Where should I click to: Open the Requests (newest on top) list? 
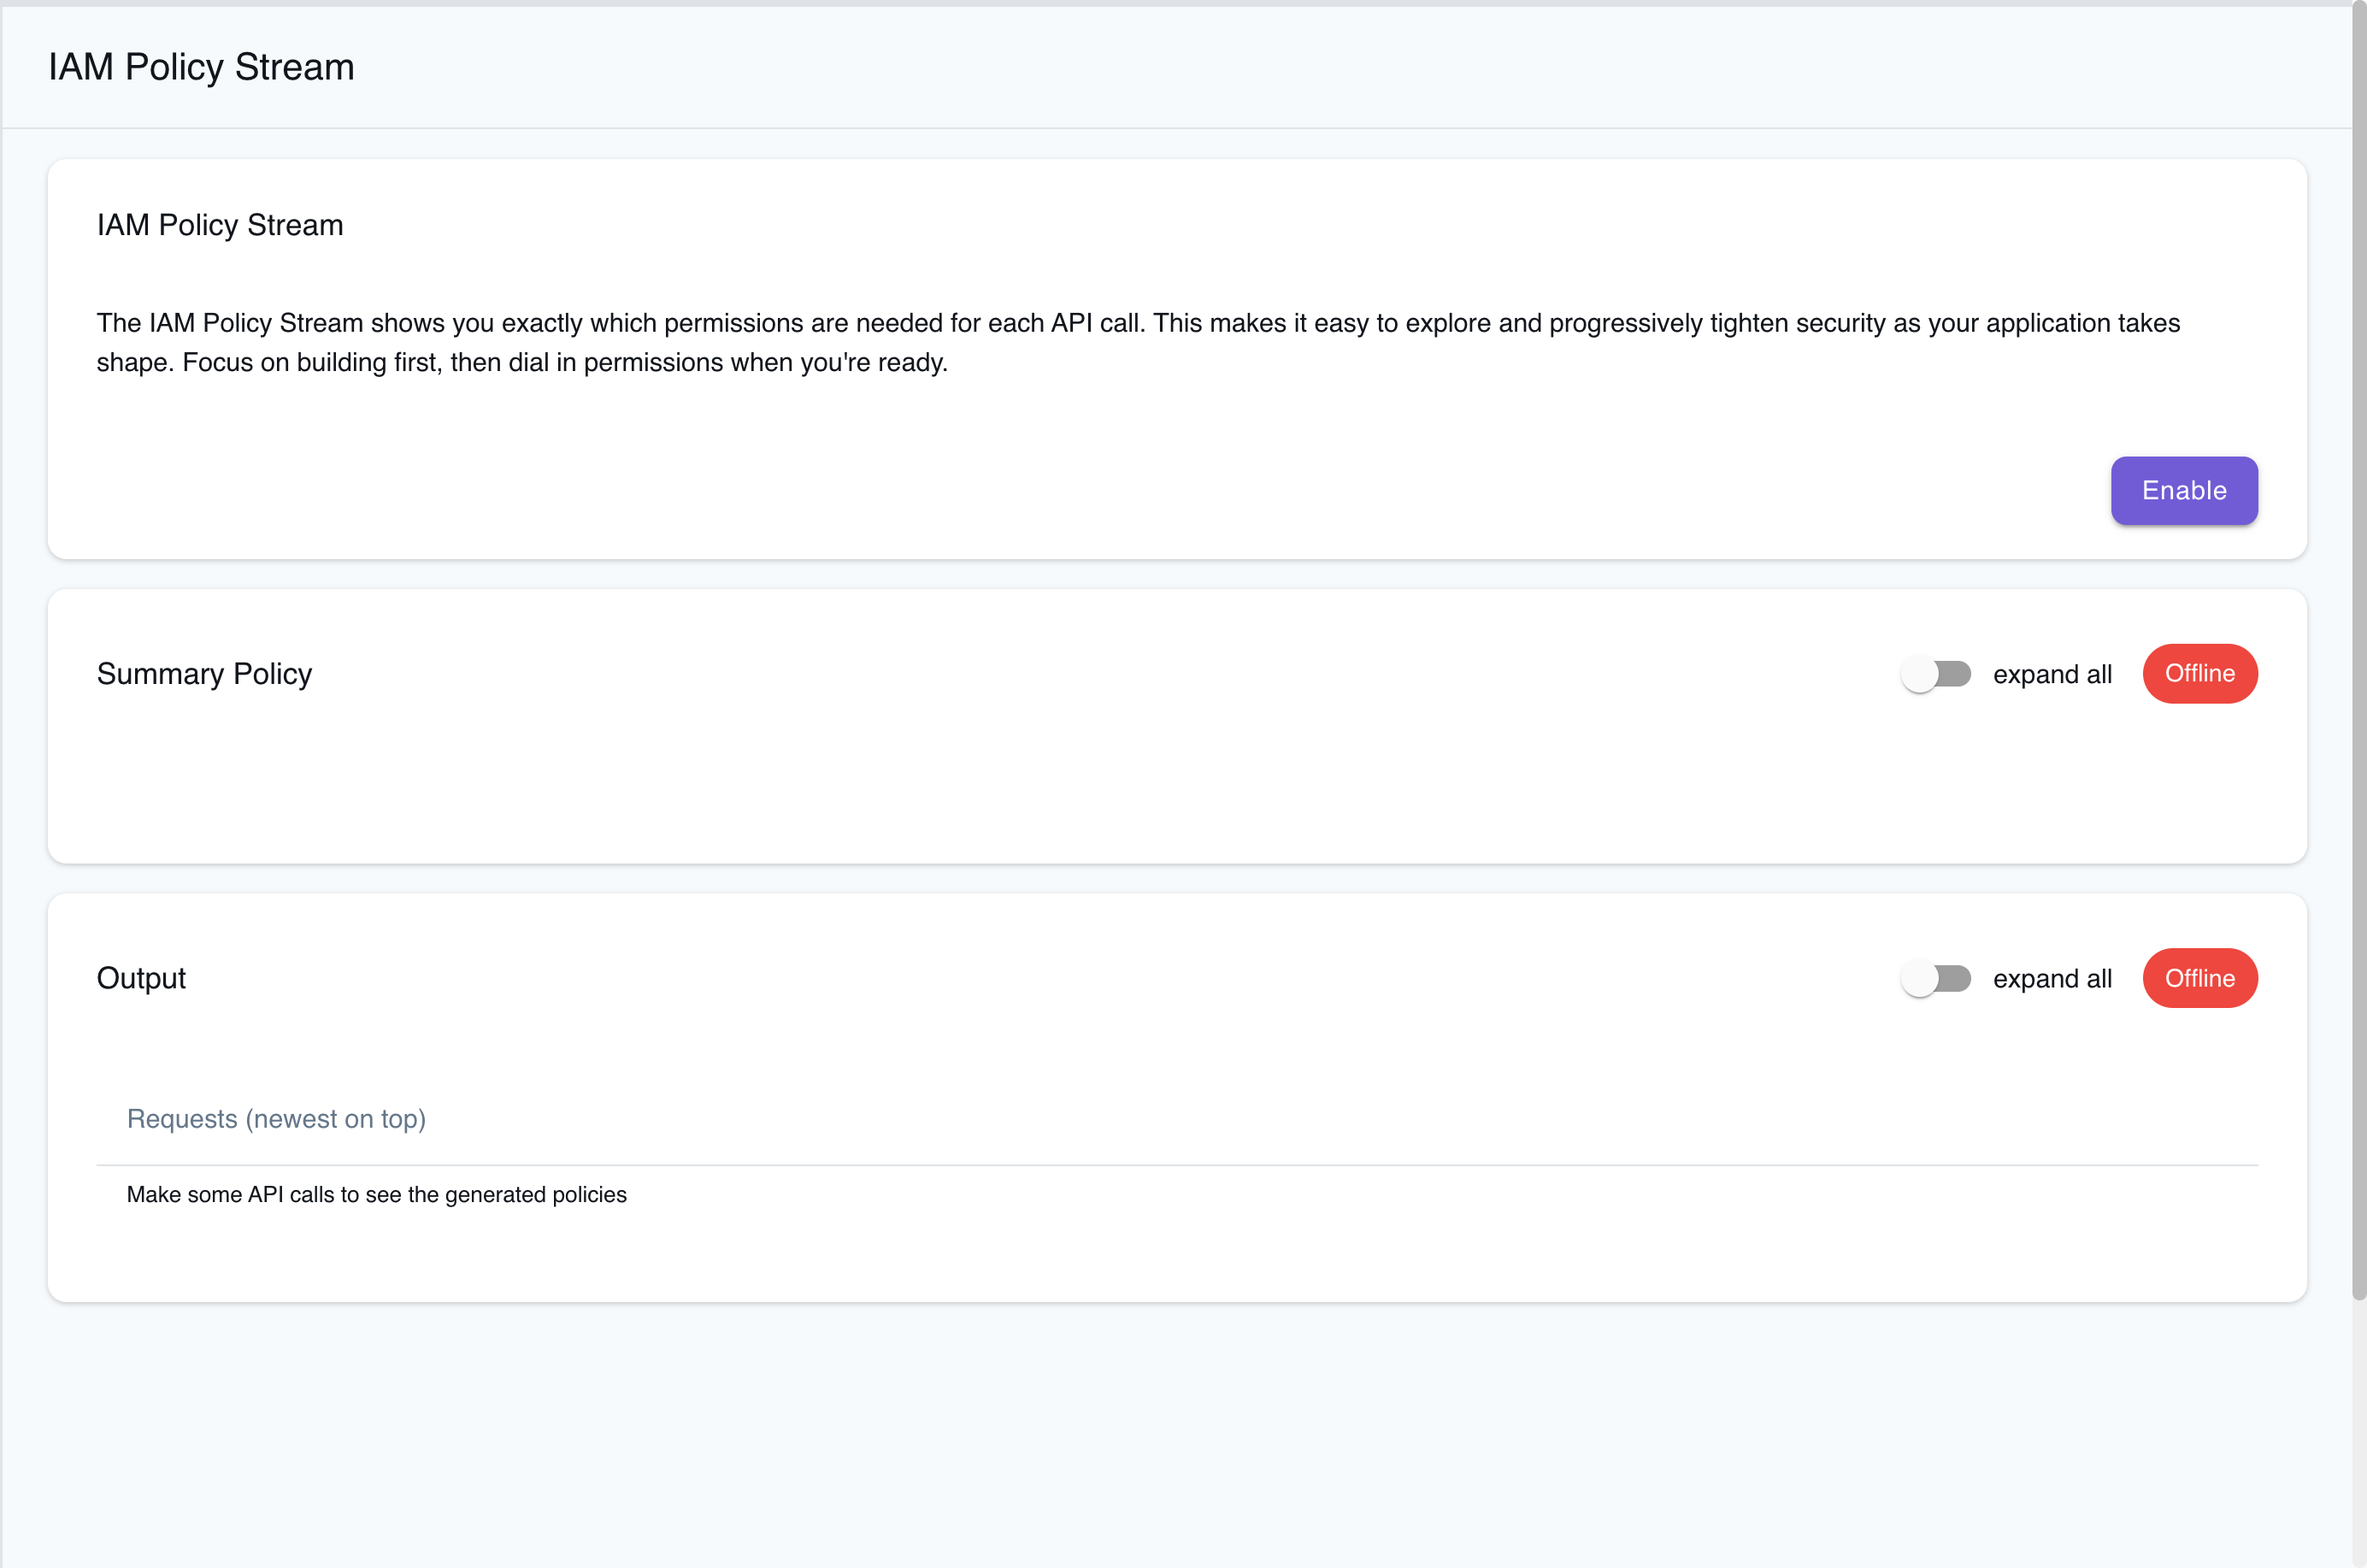(276, 1119)
